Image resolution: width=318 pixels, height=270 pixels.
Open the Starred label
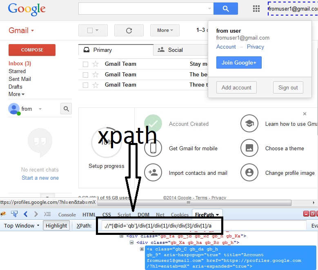[17, 71]
